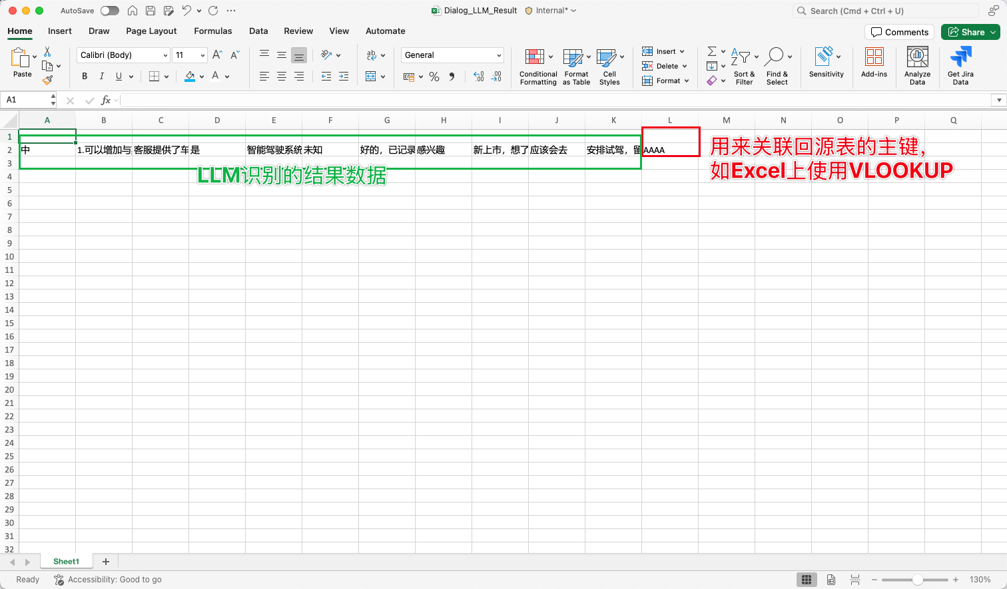Decrease font size with the small A icon
Image resolution: width=1007 pixels, height=589 pixels.
pos(234,55)
